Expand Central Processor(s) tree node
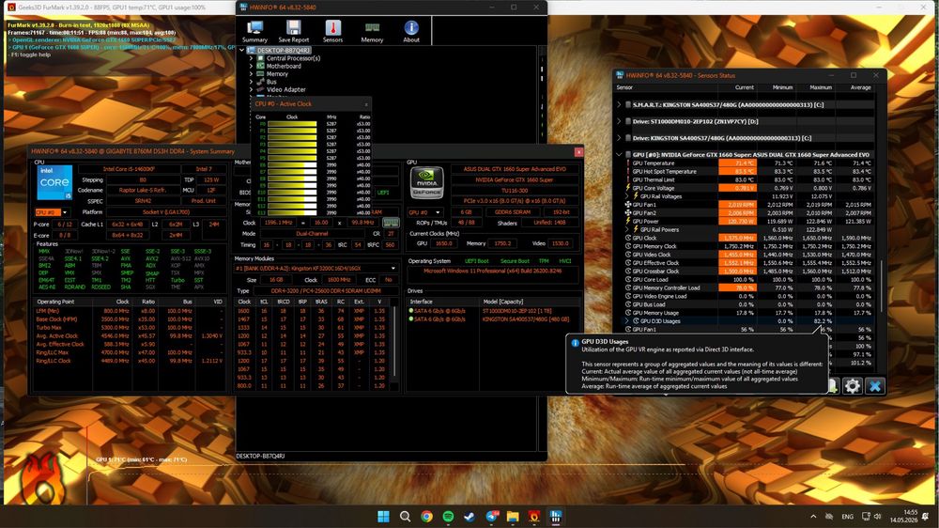Screen dimensions: 939x528 252,58
